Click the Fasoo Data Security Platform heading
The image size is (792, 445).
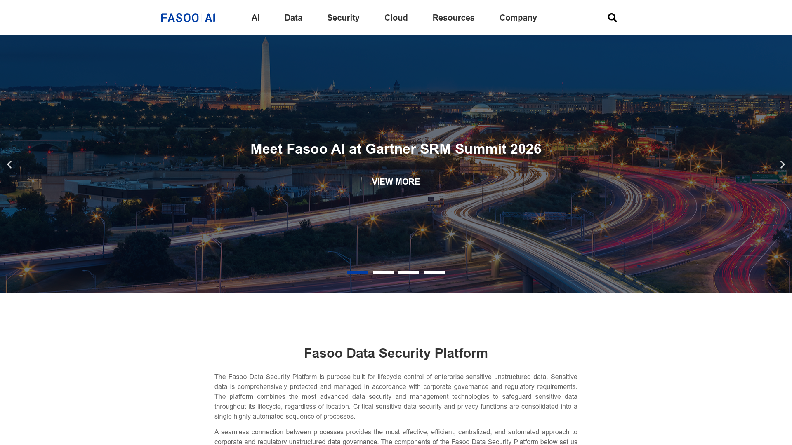396,353
